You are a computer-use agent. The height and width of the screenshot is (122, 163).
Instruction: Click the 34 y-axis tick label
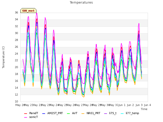coord(16,19)
